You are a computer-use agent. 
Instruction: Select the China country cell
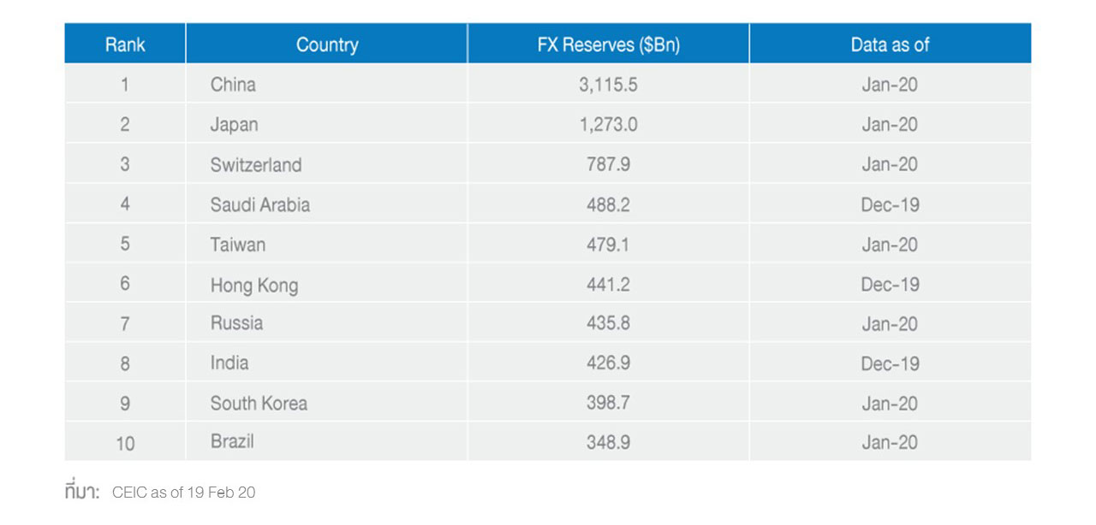[x=233, y=85]
